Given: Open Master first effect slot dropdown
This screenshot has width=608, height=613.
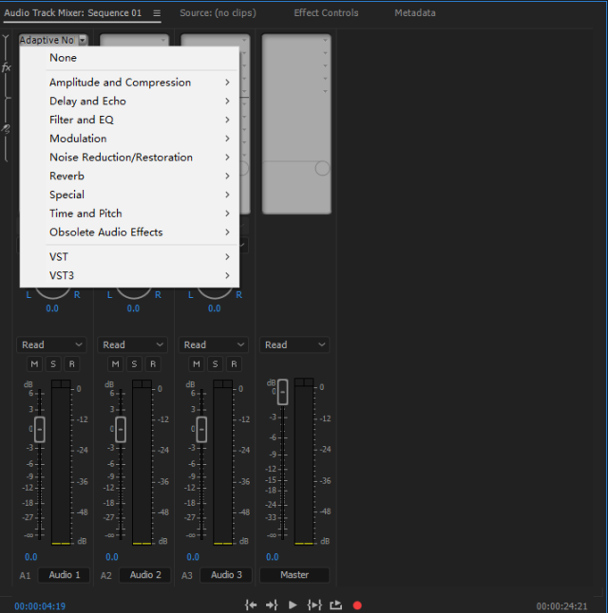Looking at the screenshot, I should point(325,40).
